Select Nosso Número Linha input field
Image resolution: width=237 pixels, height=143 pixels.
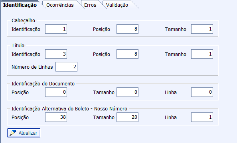point(202,117)
